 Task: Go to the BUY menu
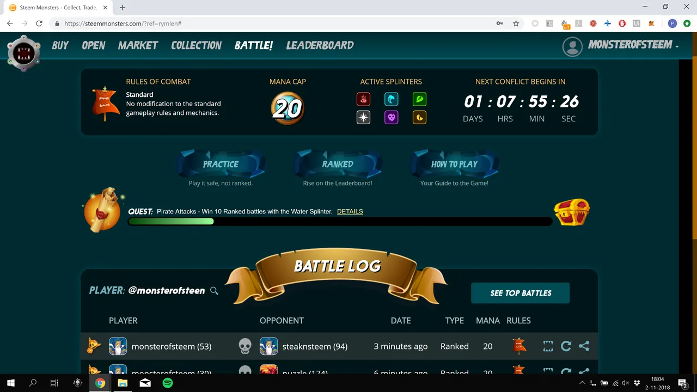pos(60,45)
